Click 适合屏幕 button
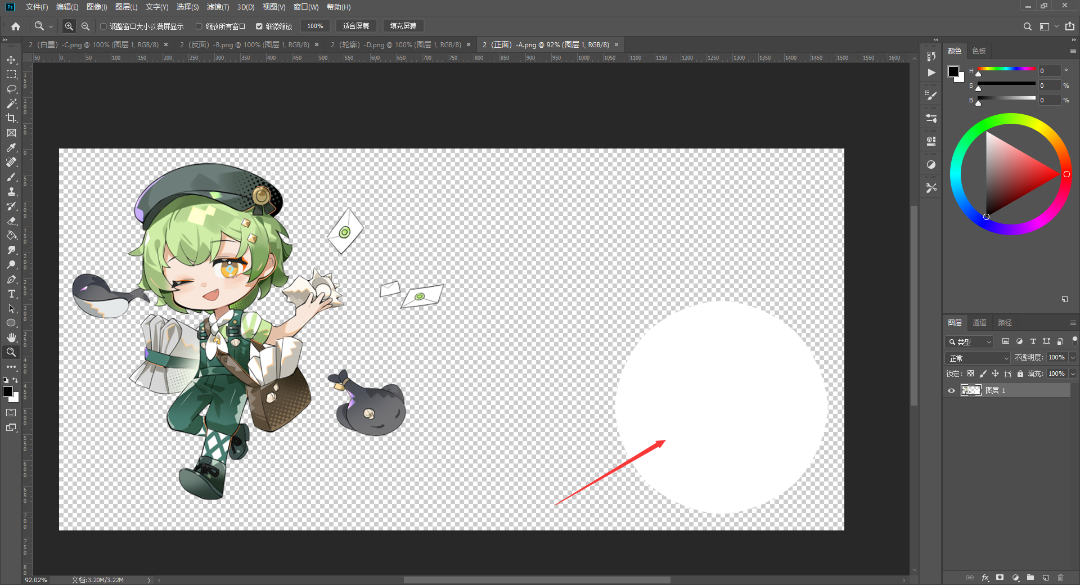The height and width of the screenshot is (585, 1080). (x=356, y=26)
